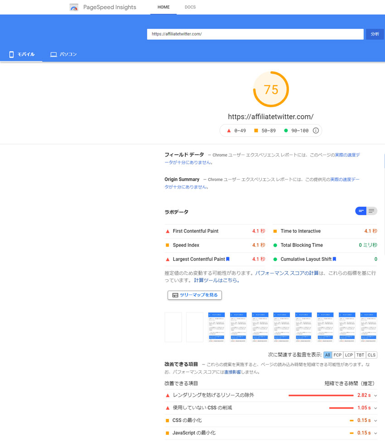Filter audits by CLS
Viewport: 385px width, 443px height.
(x=371, y=355)
